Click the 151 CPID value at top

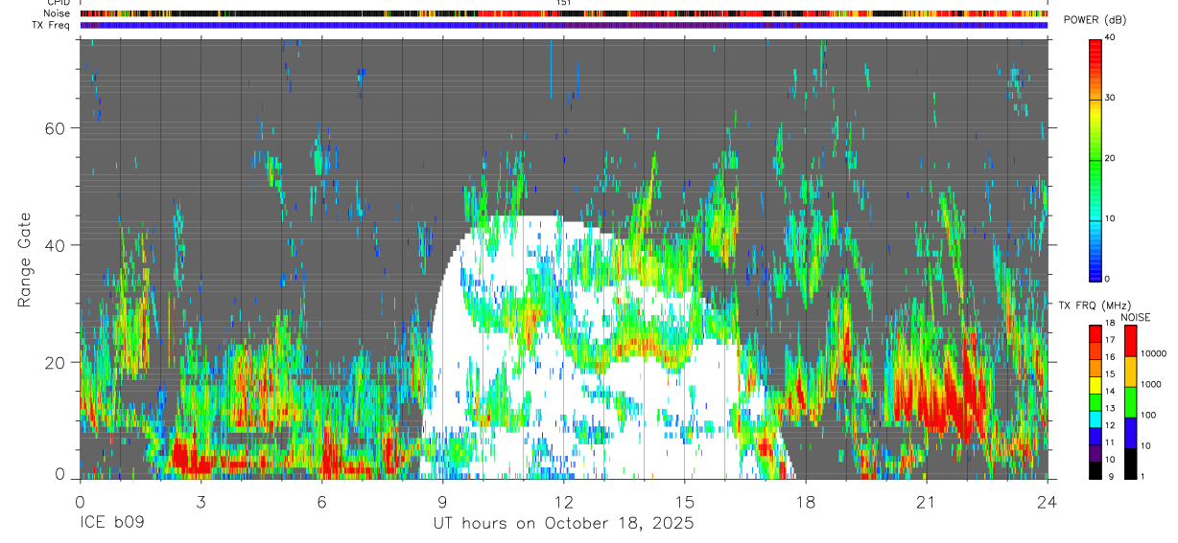pyautogui.click(x=564, y=3)
